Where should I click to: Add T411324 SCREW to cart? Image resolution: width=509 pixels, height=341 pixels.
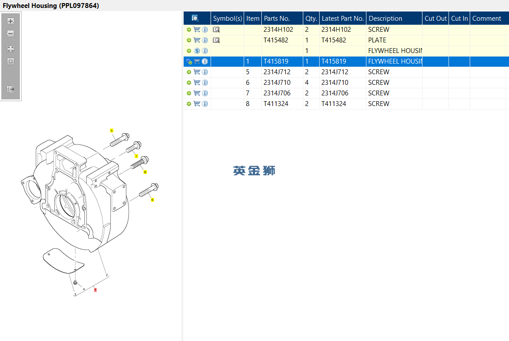point(197,104)
